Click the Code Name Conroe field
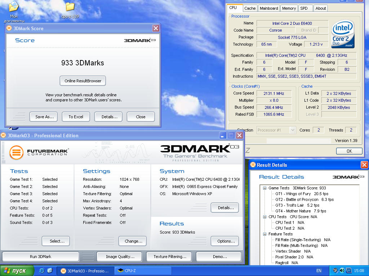Screen dimensions: 369x276 pos(276,30)
